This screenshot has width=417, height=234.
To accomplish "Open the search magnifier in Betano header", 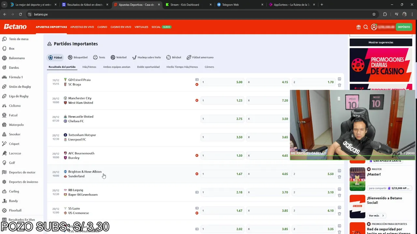I will 366,27.
